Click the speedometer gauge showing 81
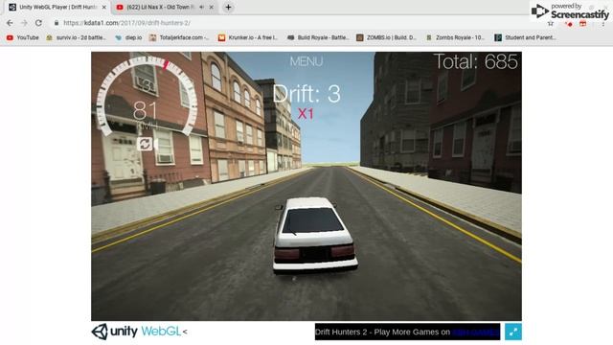Viewport: 613px width, 345px height. (147, 96)
